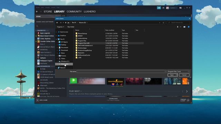Select the WindowsApps folder
This screenshot has width=221, height=124.
click(82, 48)
